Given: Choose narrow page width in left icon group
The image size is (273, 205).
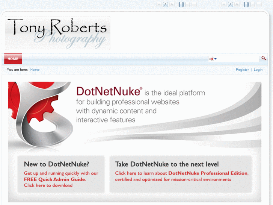Looking at the screenshot, I should point(181,5).
